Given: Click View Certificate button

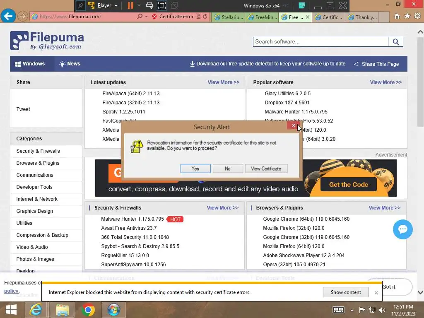Looking at the screenshot, I should click(x=266, y=169).
